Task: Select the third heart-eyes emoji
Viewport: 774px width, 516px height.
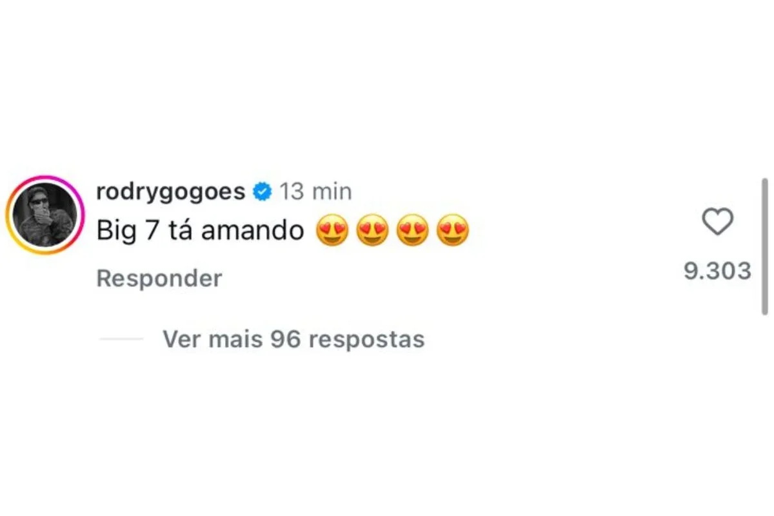Action: tap(412, 230)
